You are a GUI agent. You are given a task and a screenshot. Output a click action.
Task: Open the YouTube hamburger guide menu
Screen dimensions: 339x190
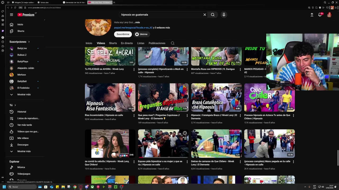point(11,15)
